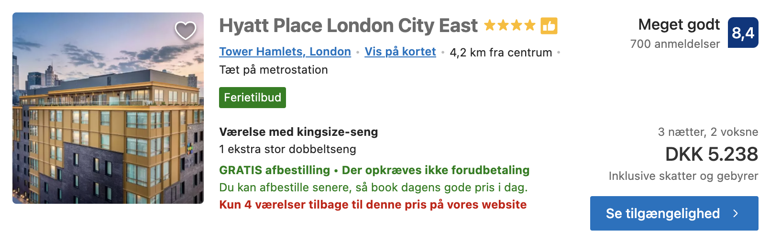
Task: Select Værelse med kingsize-seng room title
Action: tap(298, 132)
